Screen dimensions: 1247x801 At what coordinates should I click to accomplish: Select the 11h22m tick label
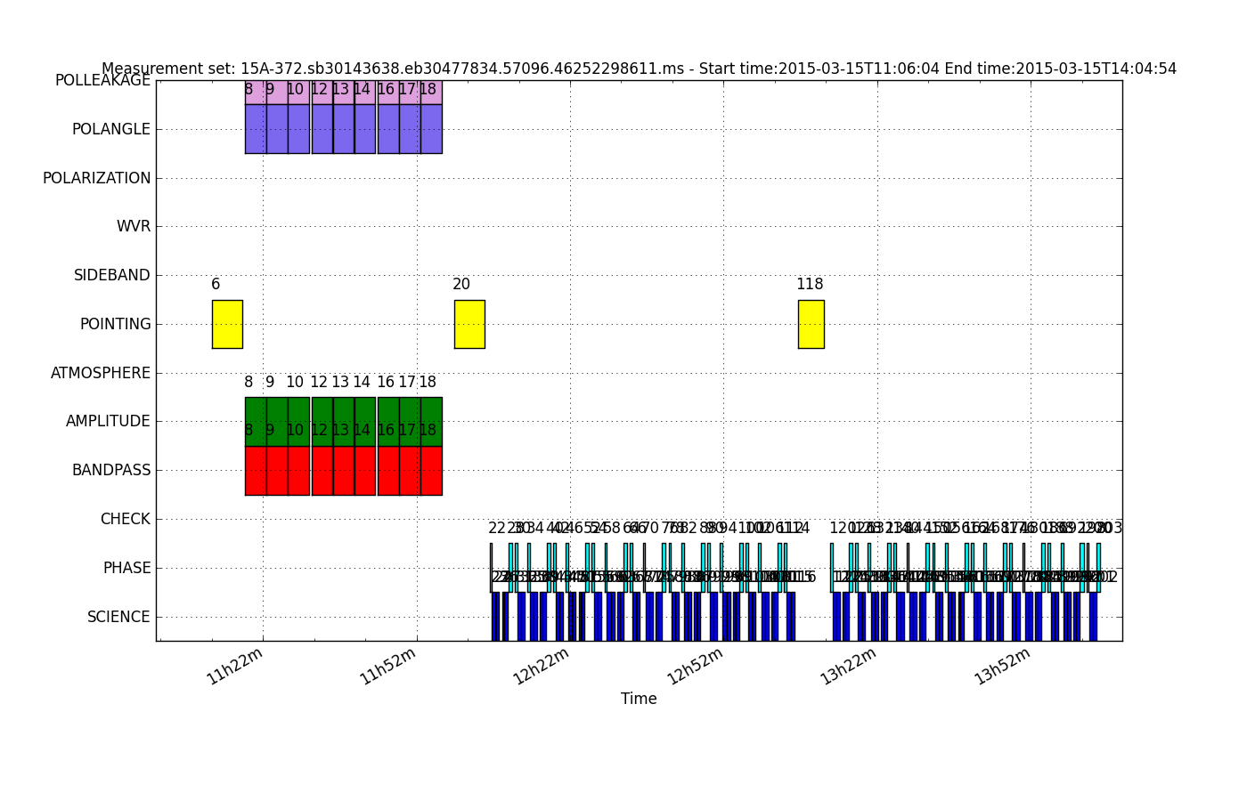[x=235, y=666]
